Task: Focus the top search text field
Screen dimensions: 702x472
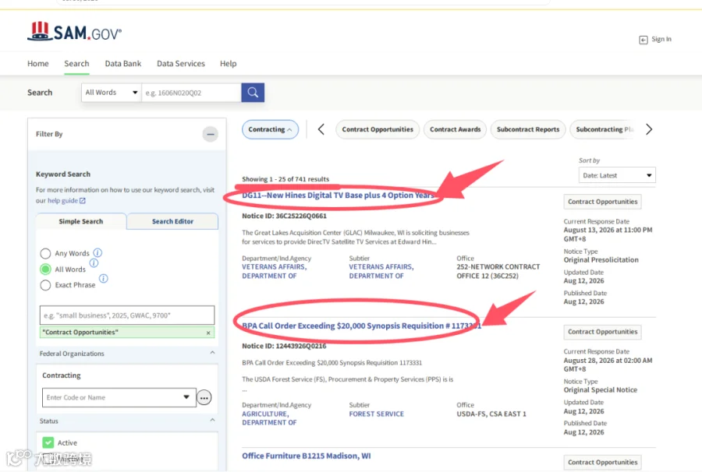Action: point(192,93)
